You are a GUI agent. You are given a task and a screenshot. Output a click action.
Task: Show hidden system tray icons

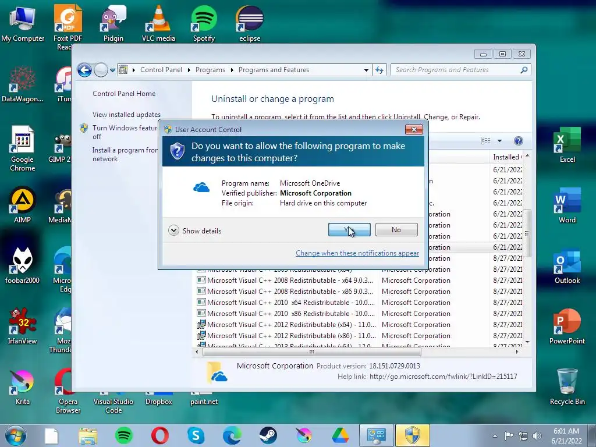(x=495, y=436)
